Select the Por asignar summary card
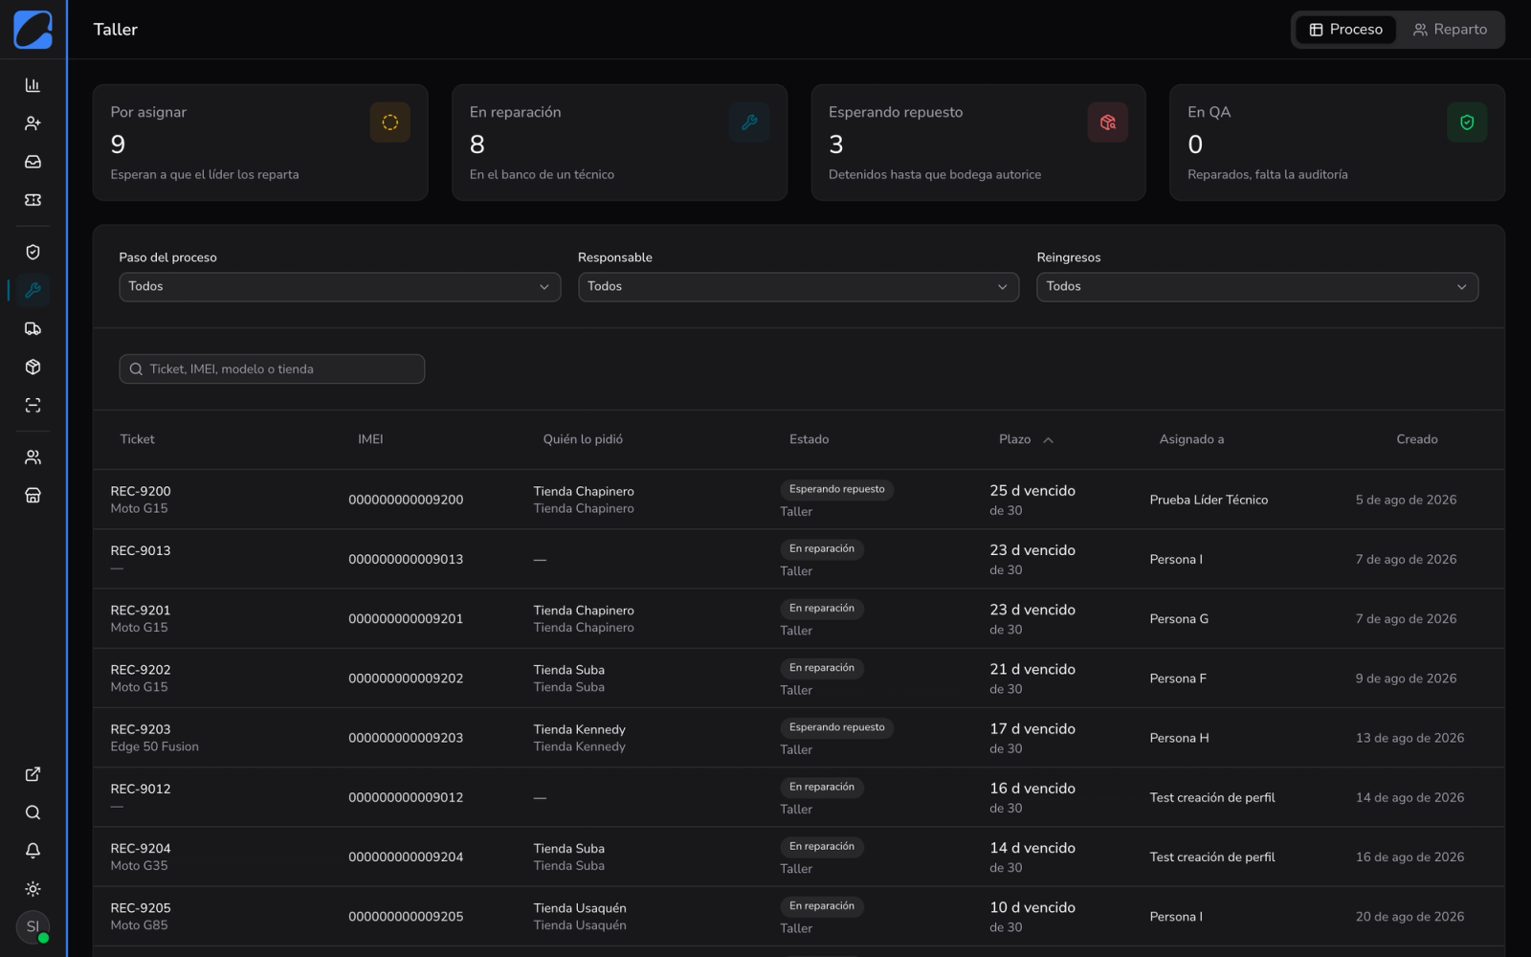The image size is (1531, 957). [x=260, y=143]
